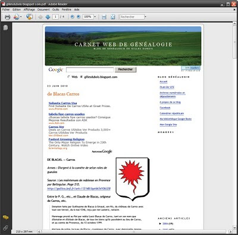Open the Facebook sidebar link
The height and width of the screenshot is (235, 238).
165,108
